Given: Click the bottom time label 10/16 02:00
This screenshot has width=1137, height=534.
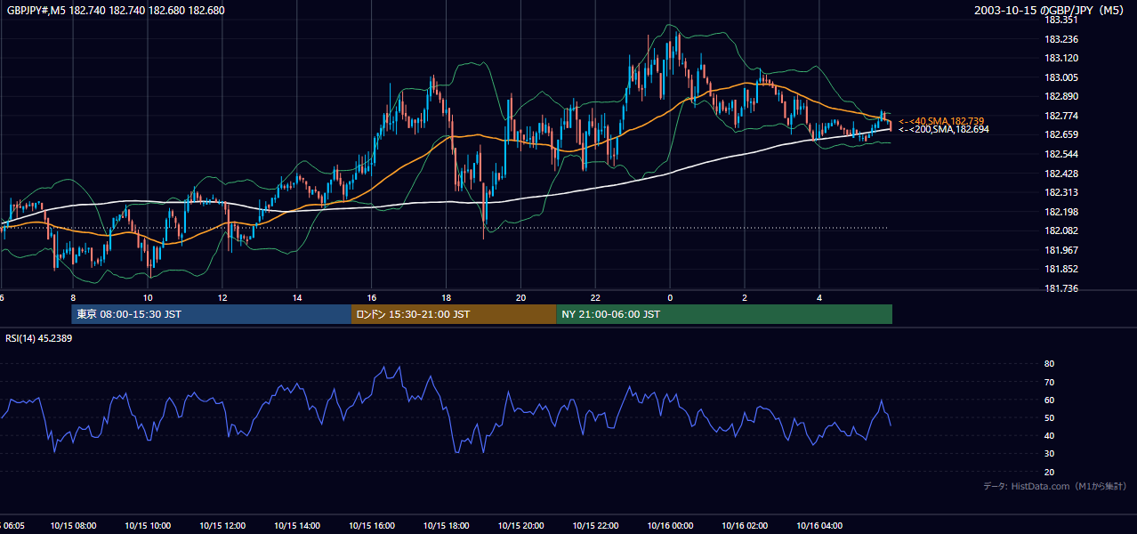Looking at the screenshot, I should 745,525.
